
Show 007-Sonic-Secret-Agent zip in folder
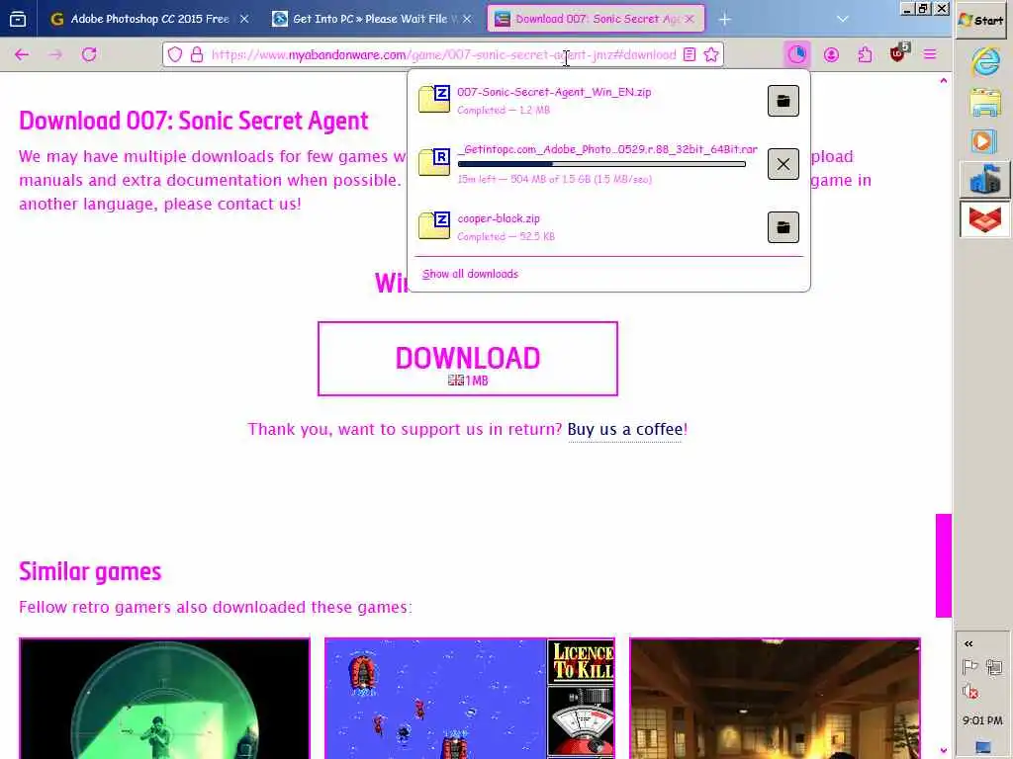(x=783, y=101)
